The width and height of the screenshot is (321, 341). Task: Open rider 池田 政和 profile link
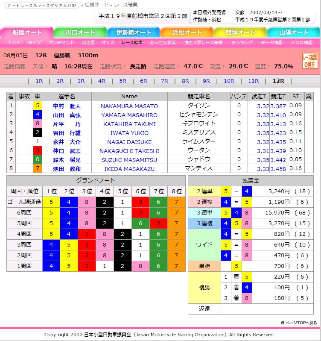(x=67, y=169)
